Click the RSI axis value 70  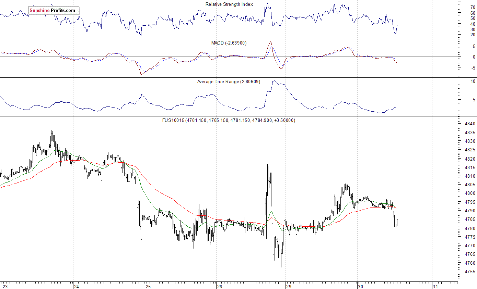(x=473, y=7)
